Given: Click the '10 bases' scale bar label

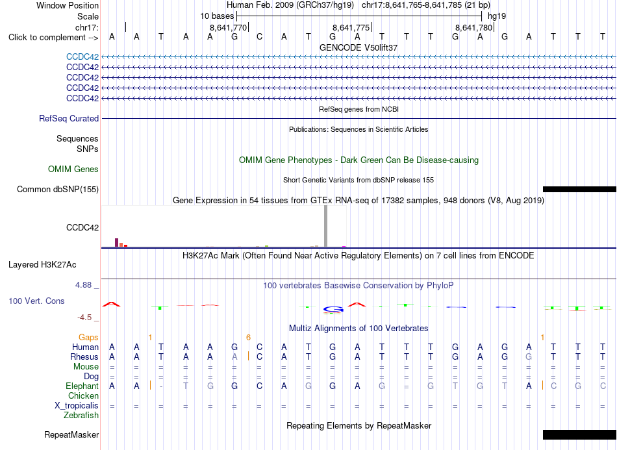Looking at the screenshot, I should [x=217, y=16].
